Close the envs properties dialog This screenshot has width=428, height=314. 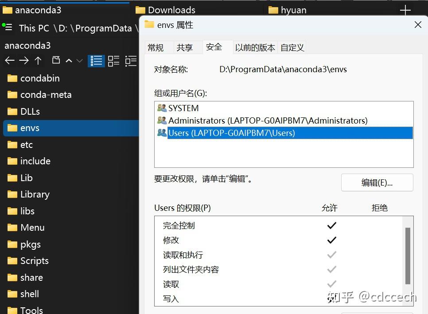[418, 24]
